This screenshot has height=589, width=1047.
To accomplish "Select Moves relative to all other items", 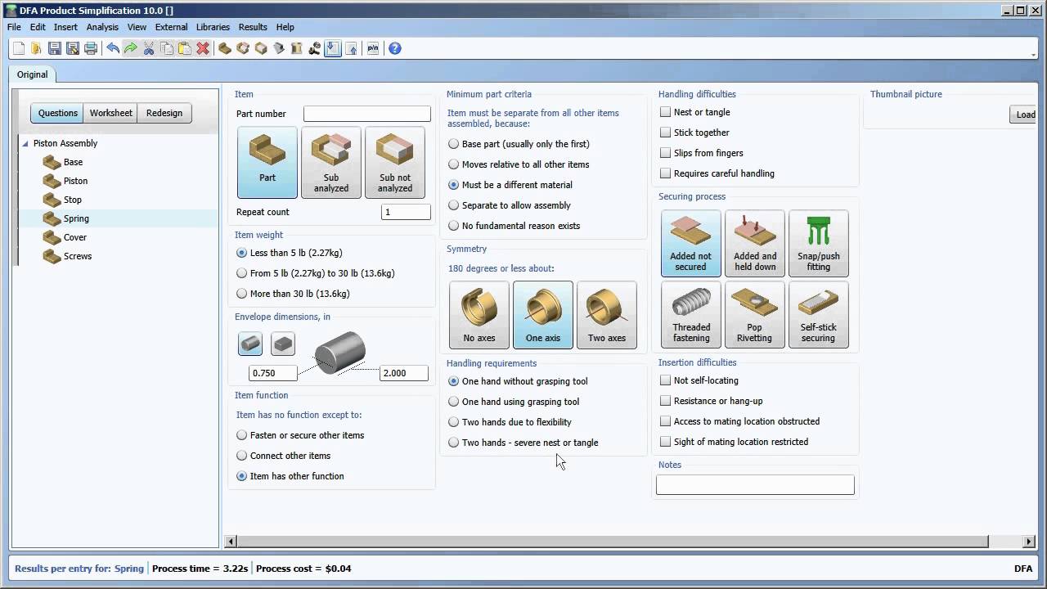I will point(519,164).
